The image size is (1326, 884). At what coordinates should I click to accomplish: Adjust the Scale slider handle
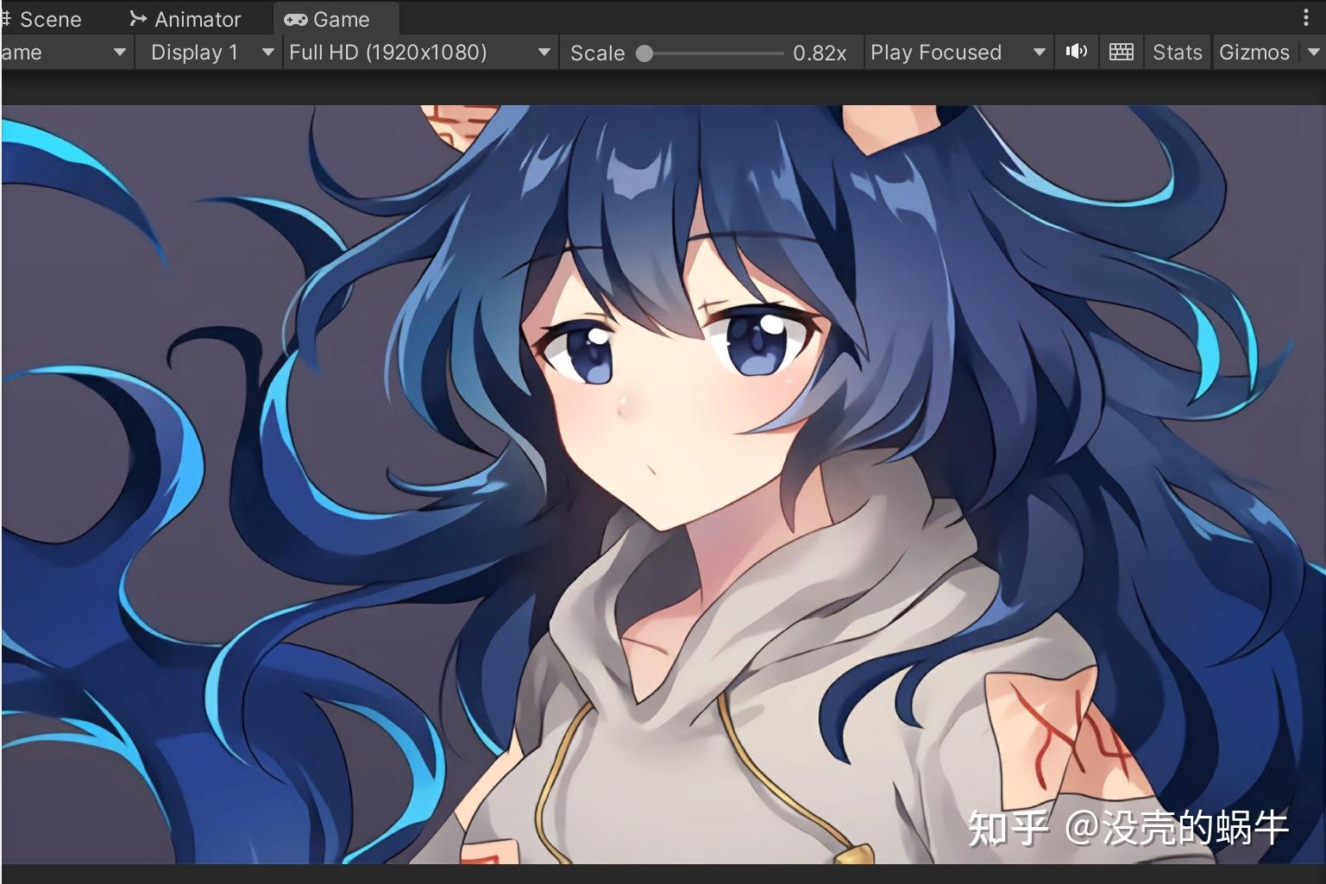[x=644, y=53]
